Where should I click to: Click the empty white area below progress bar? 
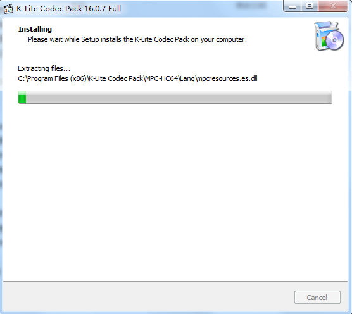point(175,191)
